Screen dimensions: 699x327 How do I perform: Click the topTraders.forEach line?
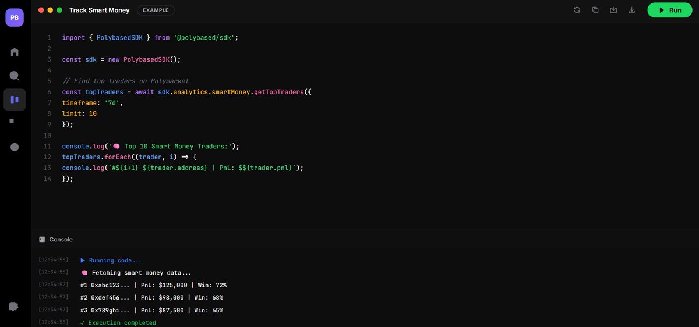click(130, 157)
